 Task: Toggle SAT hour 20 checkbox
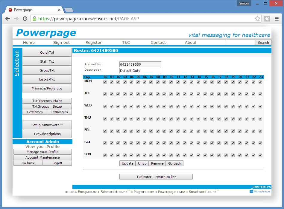coord(240,143)
